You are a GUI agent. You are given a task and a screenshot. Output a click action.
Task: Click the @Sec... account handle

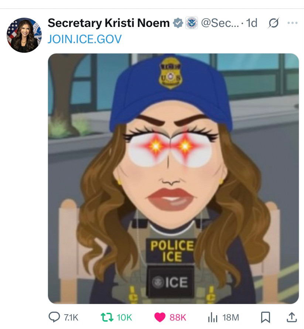(x=220, y=23)
